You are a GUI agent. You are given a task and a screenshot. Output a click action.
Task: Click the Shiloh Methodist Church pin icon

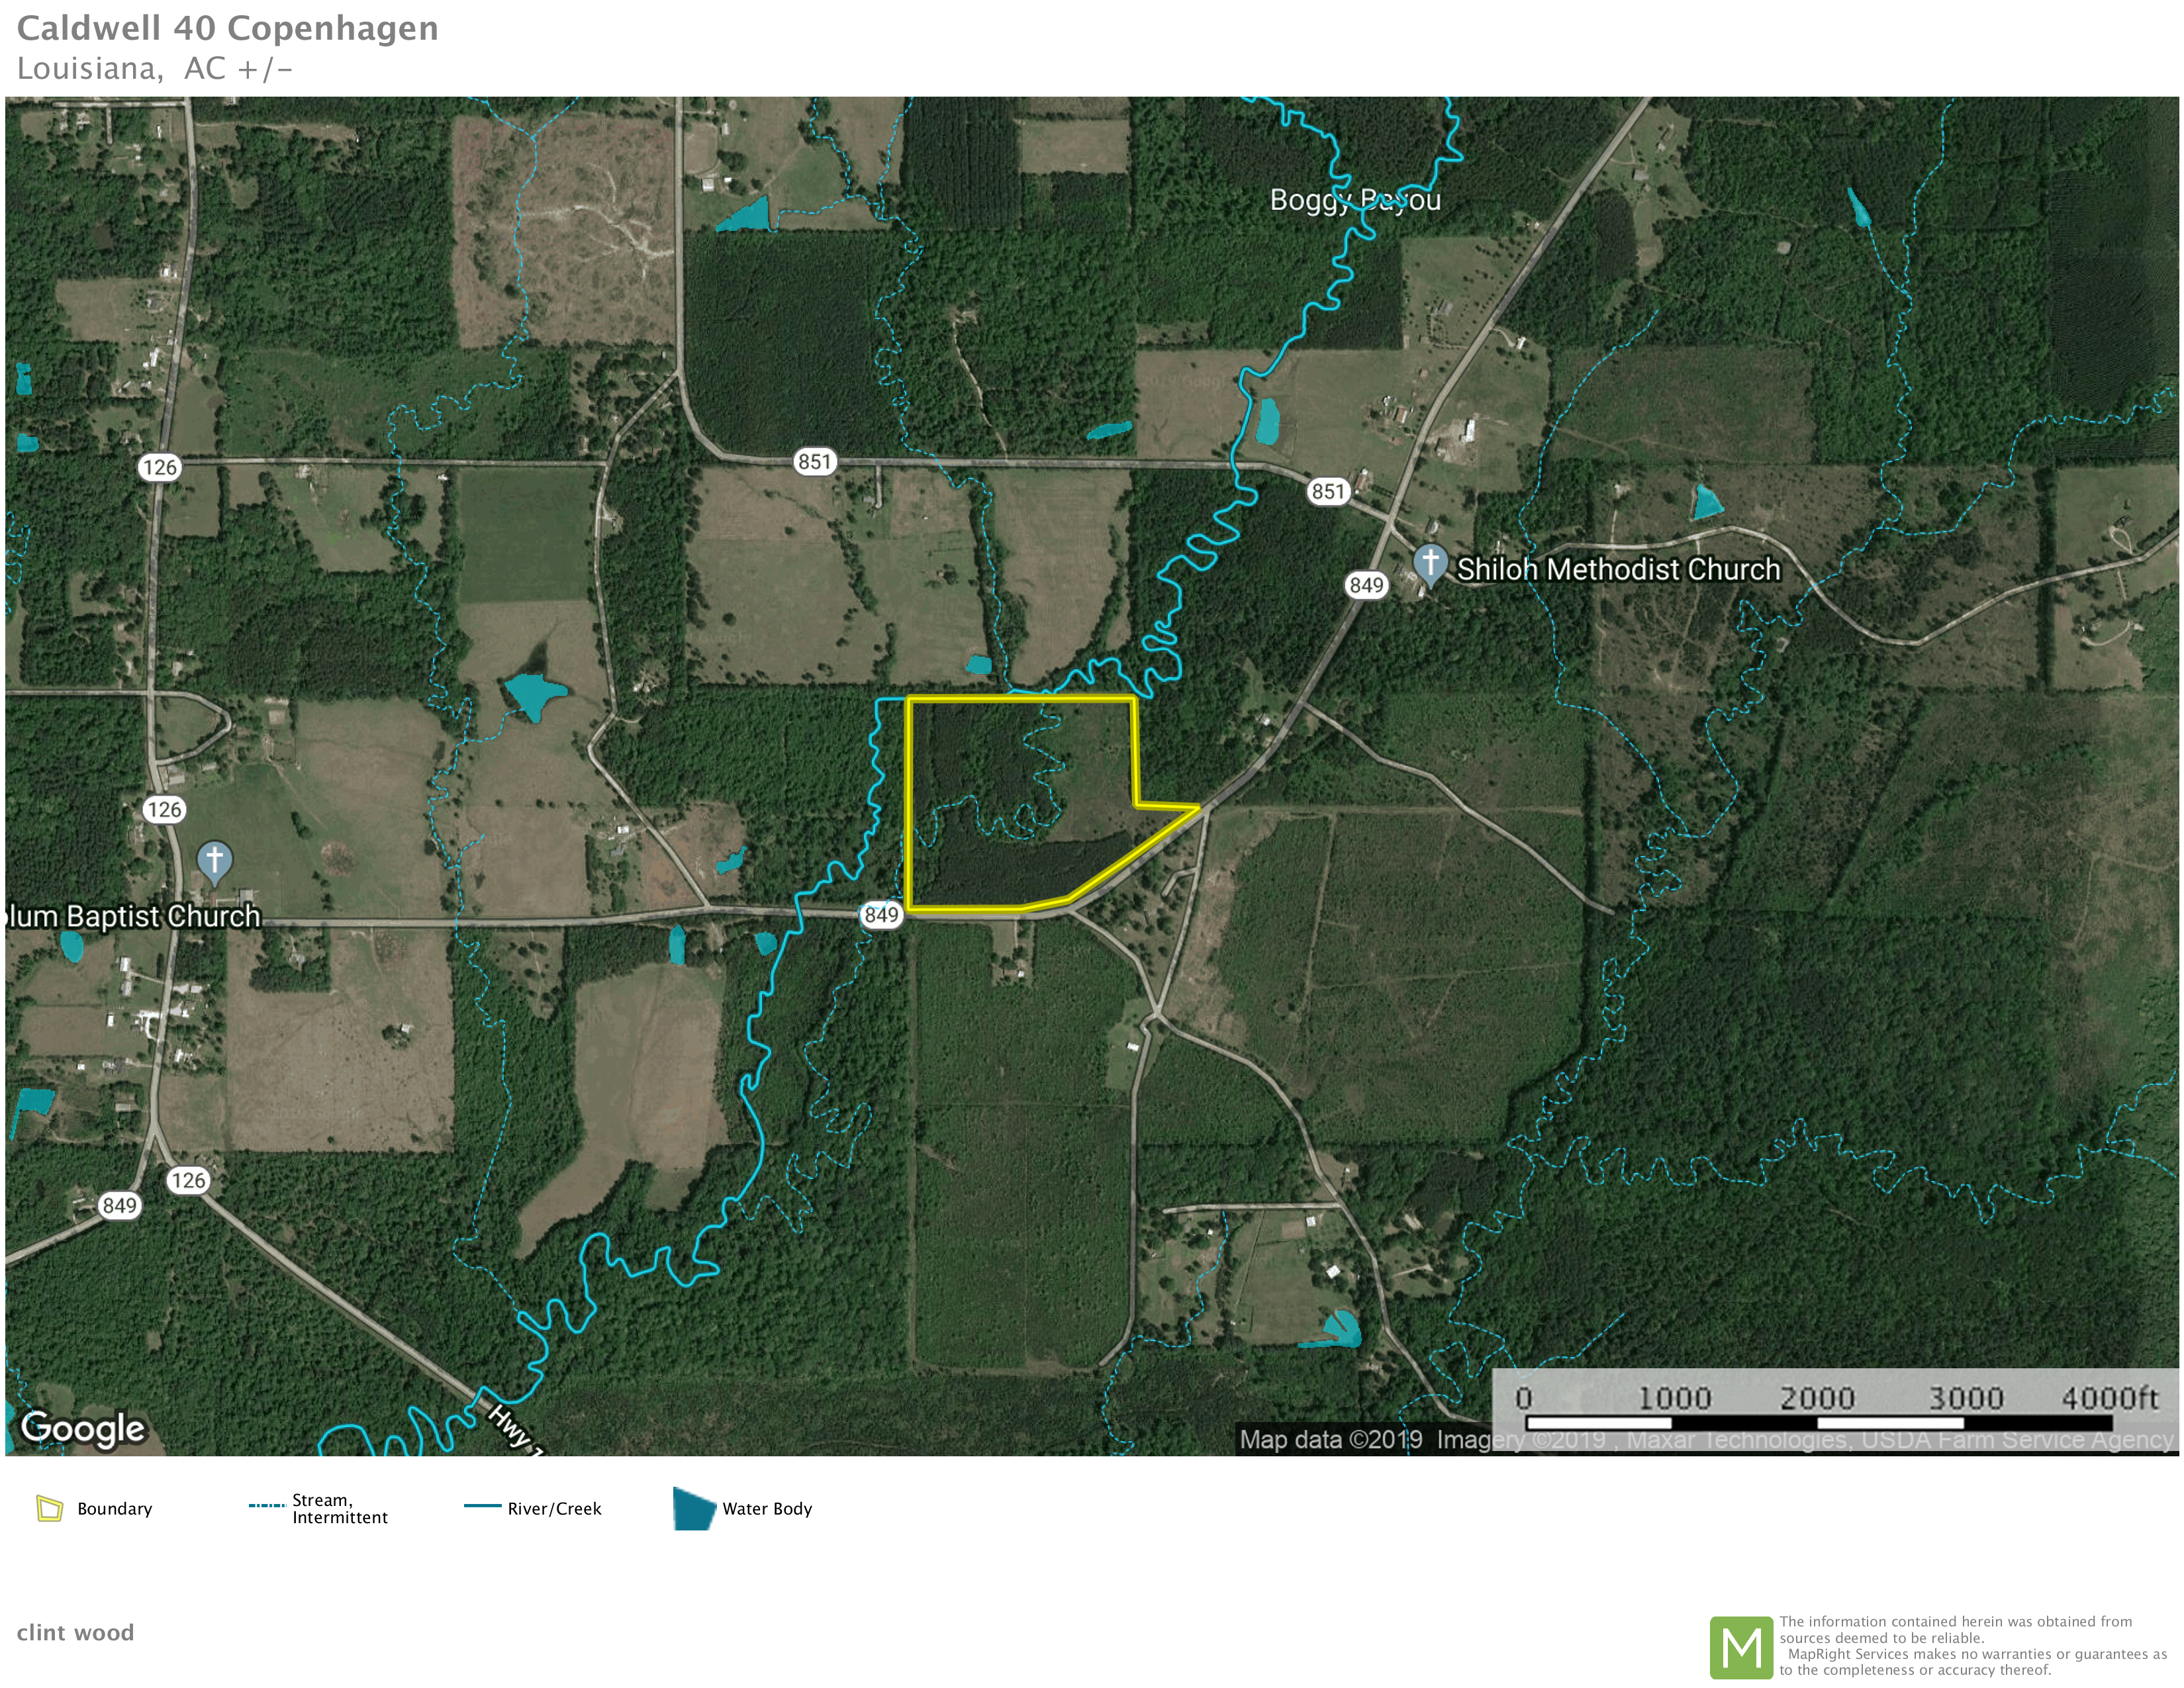pyautogui.click(x=1430, y=564)
